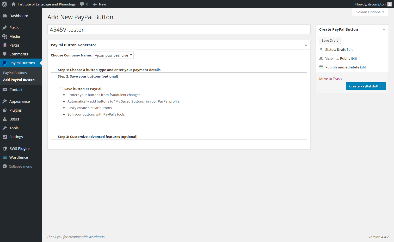Click the Plugins plug icon

(x=5, y=110)
